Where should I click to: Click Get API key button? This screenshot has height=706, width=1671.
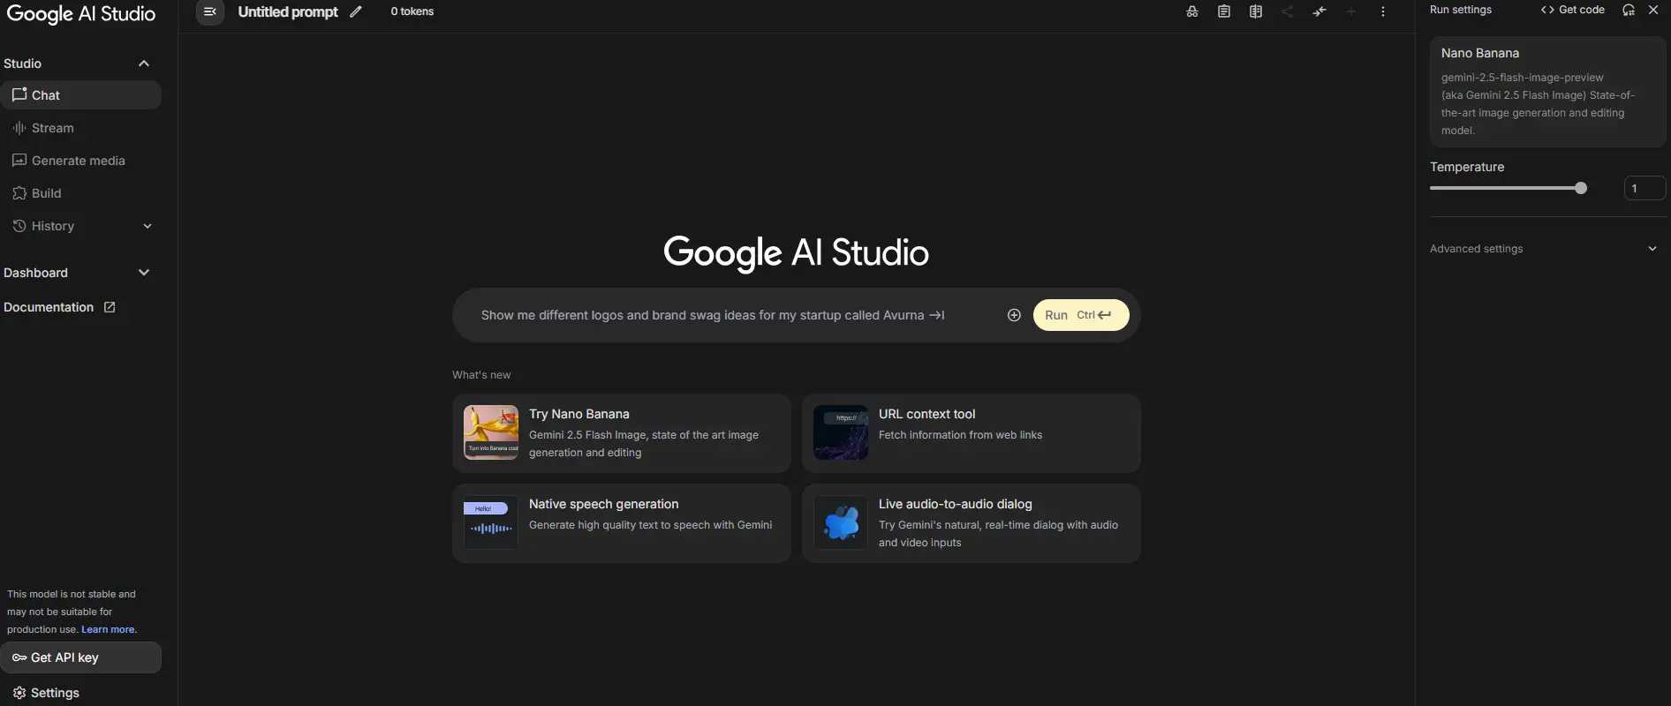click(81, 657)
